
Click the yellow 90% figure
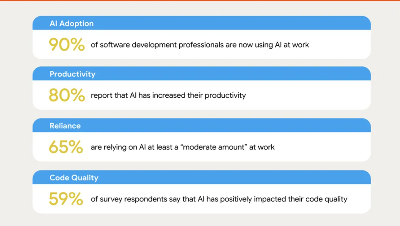pos(67,45)
